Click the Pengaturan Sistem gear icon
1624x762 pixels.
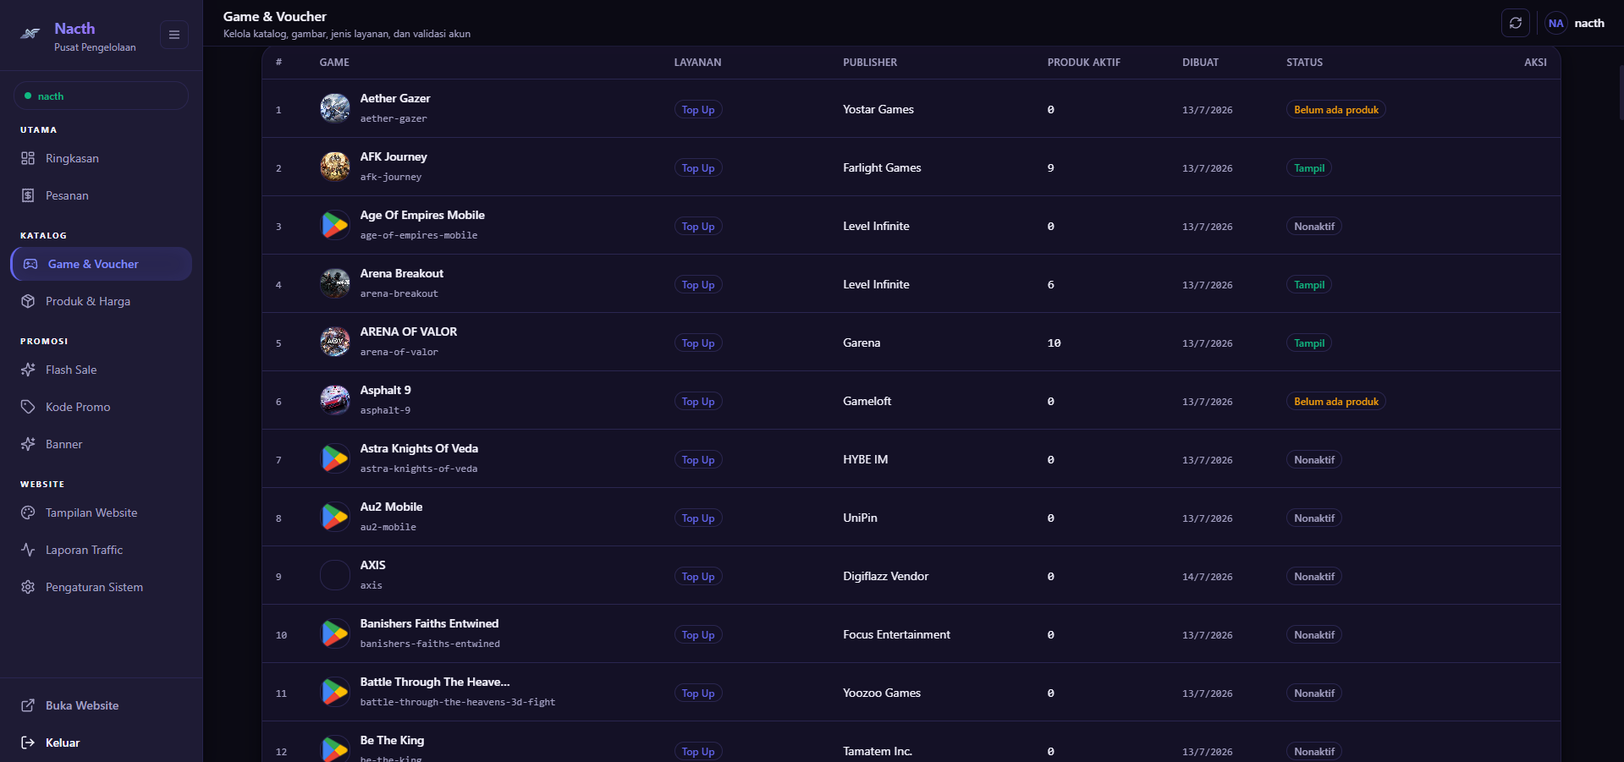28,587
